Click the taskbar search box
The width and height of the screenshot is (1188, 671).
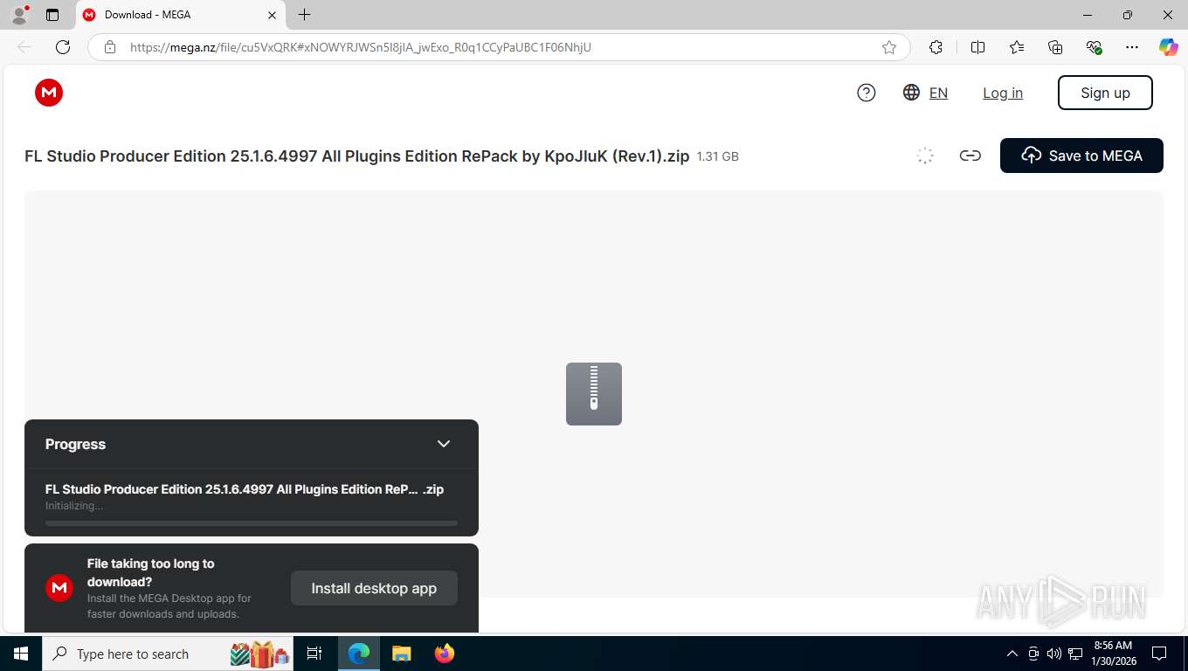[168, 654]
